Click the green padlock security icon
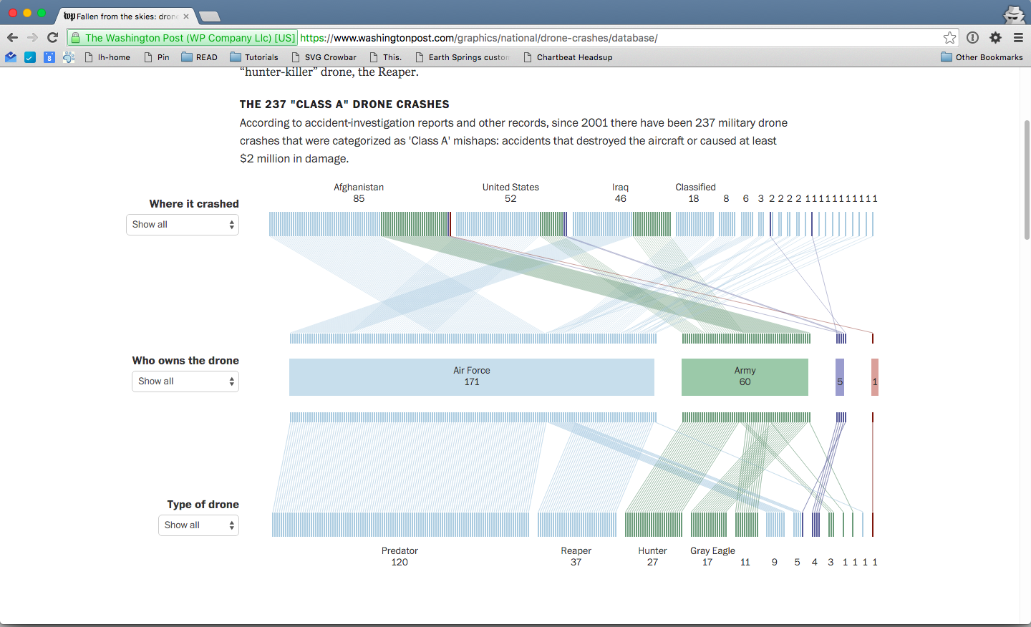The height and width of the screenshot is (627, 1031). click(76, 38)
